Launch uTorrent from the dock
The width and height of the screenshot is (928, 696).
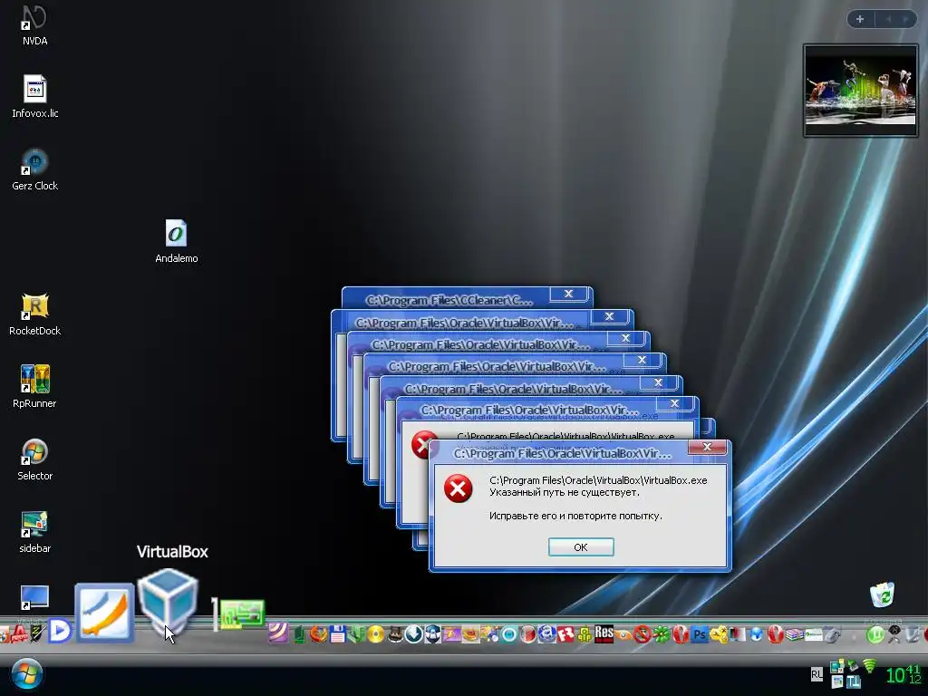pyautogui.click(x=875, y=634)
